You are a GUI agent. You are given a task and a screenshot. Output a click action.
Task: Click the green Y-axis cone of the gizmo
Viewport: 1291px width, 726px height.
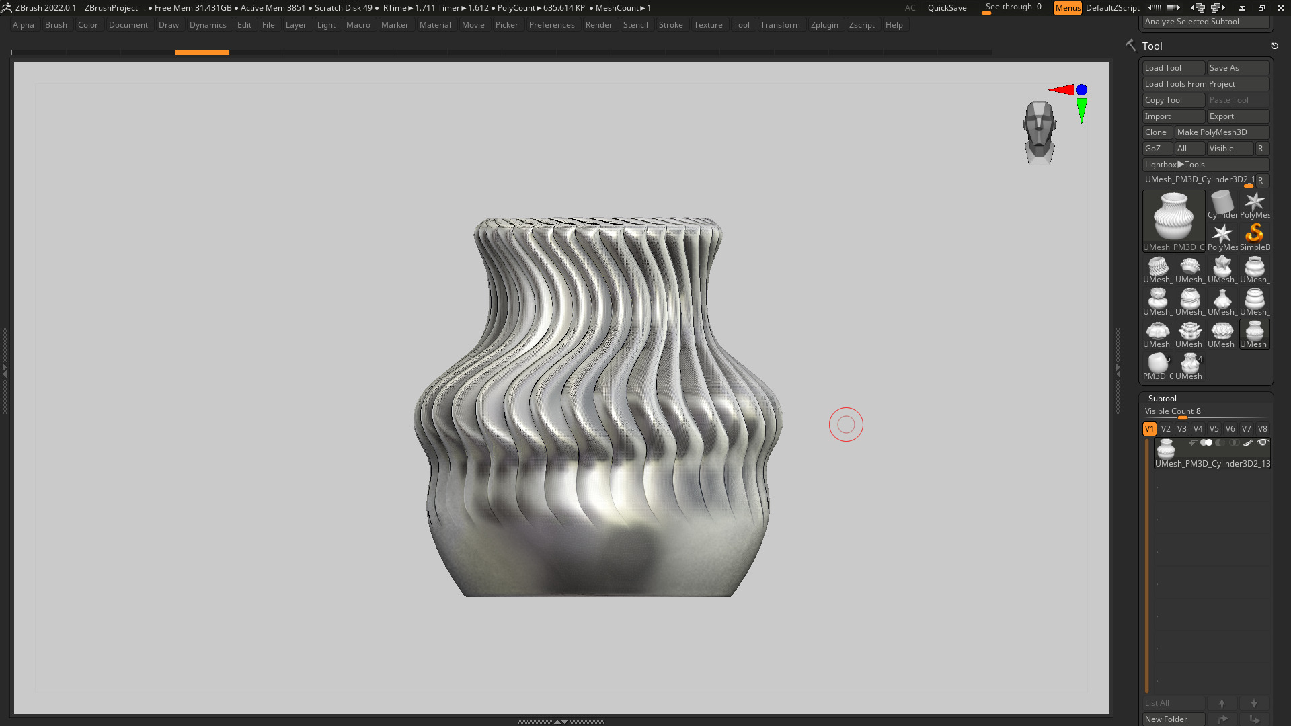point(1081,111)
